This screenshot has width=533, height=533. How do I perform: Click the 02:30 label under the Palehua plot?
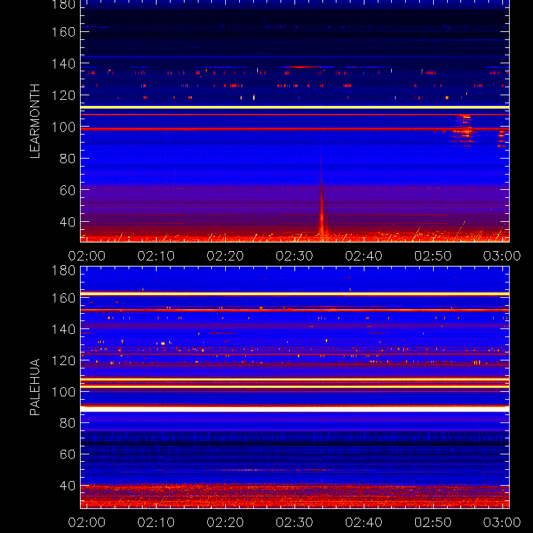[x=294, y=522]
